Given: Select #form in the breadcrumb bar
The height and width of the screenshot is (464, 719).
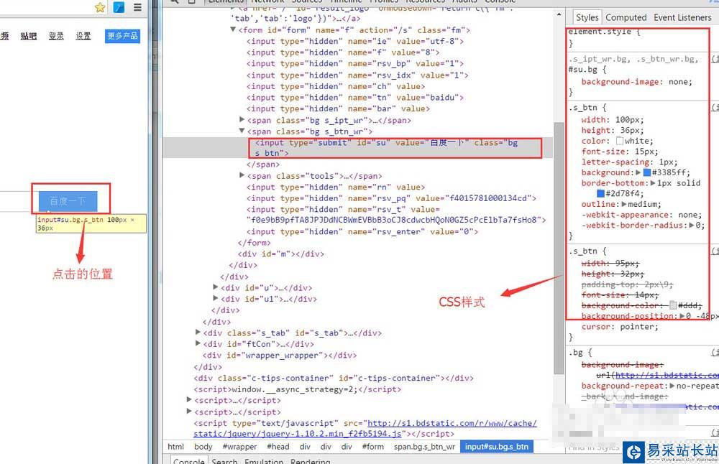Looking at the screenshot, I should tap(372, 447).
